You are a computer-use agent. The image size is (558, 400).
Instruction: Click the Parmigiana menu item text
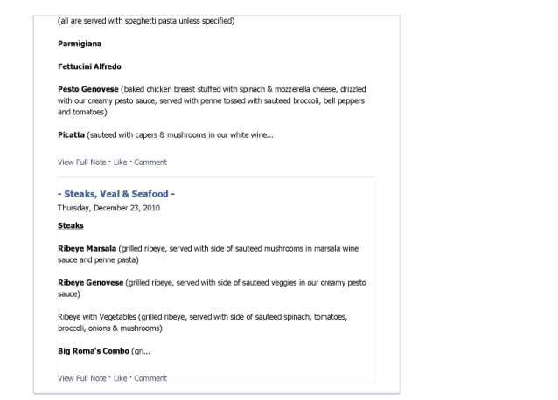coord(80,44)
